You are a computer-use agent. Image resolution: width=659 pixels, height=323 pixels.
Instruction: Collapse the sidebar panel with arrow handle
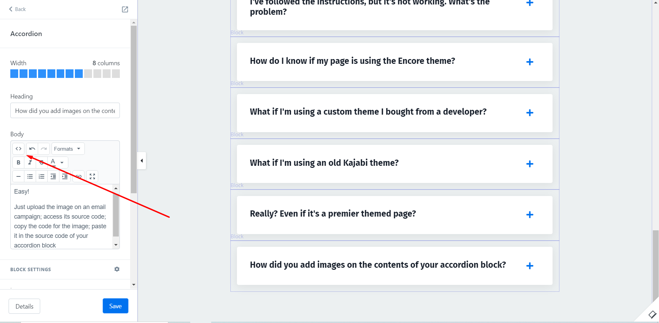142,161
